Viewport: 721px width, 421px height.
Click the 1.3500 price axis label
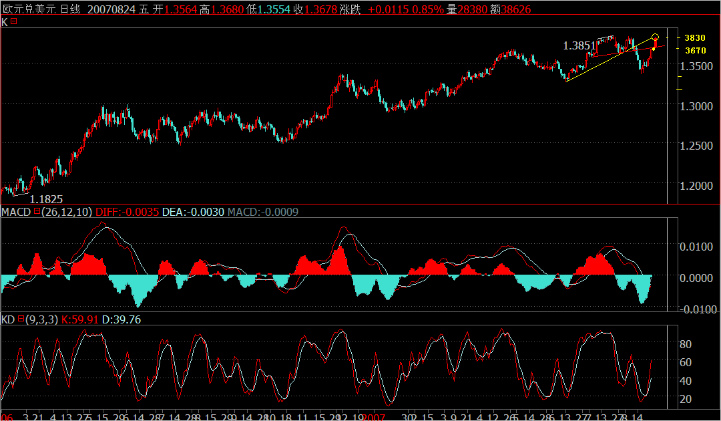(x=696, y=66)
